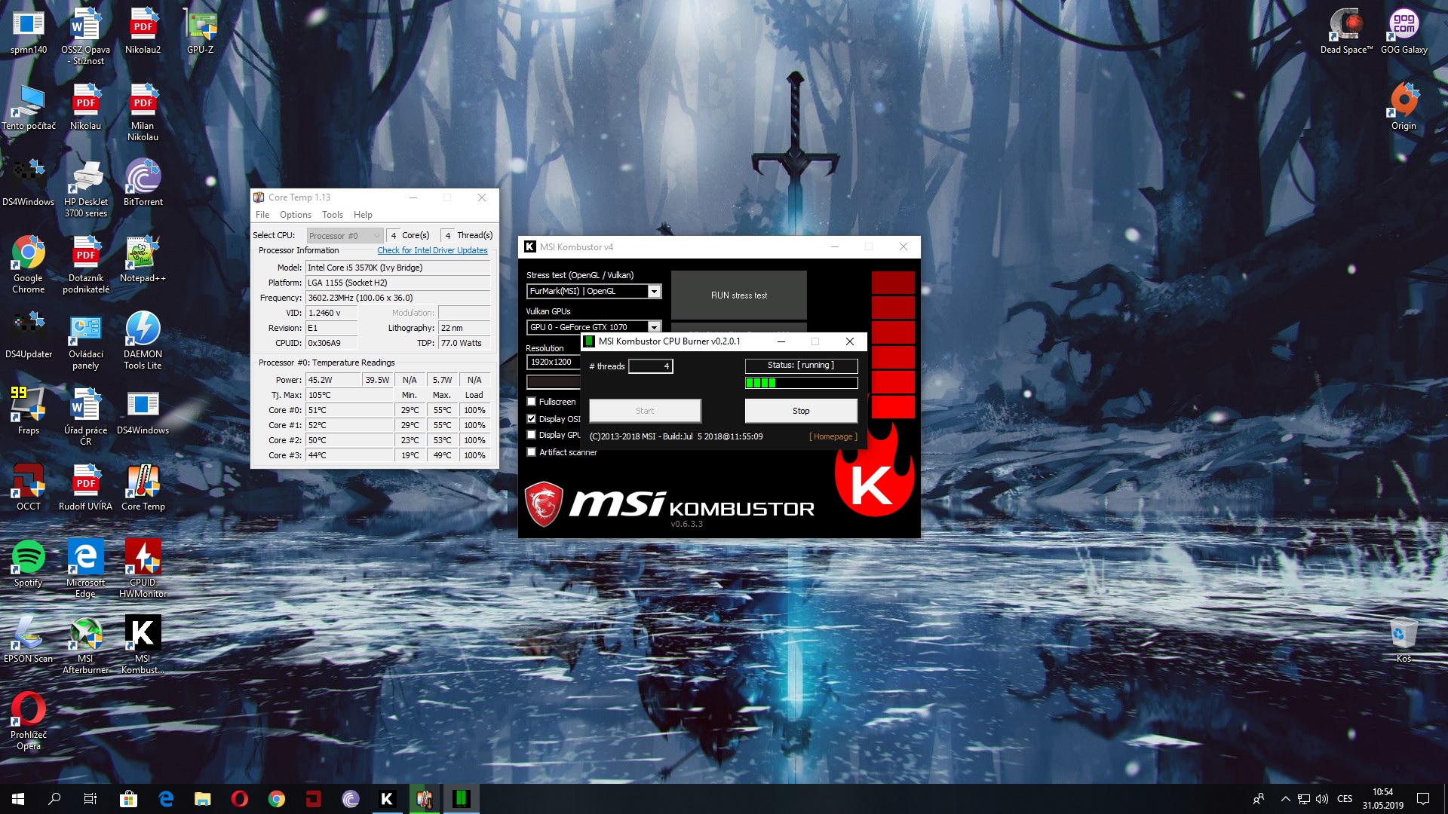
Task: Open DAEMON Tools Lite shortcut
Action: [x=143, y=341]
